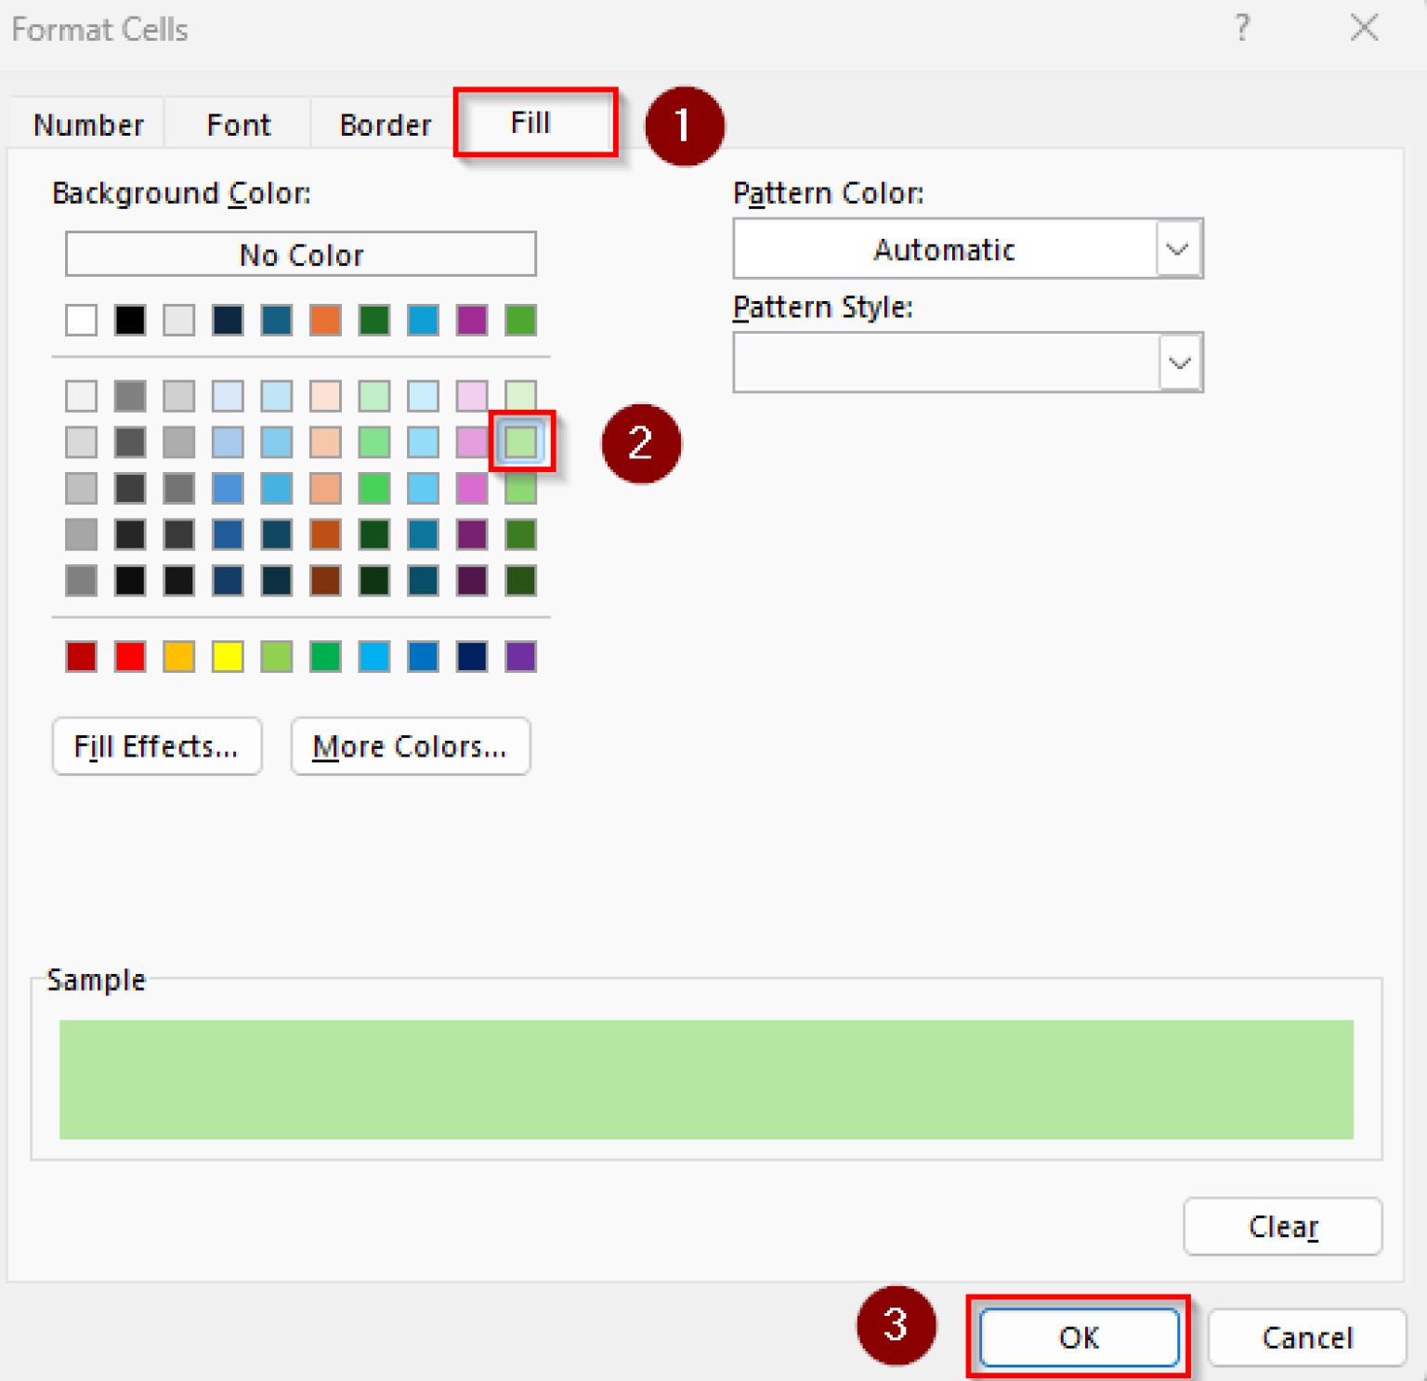Viewport: 1427px width, 1381px height.
Task: Go to the Border tab
Action: [385, 124]
